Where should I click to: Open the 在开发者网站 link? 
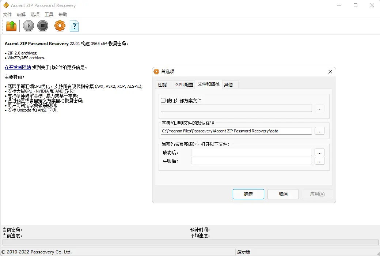[18, 67]
